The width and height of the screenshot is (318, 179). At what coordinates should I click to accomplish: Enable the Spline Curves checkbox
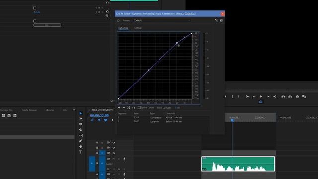(x=139, y=107)
